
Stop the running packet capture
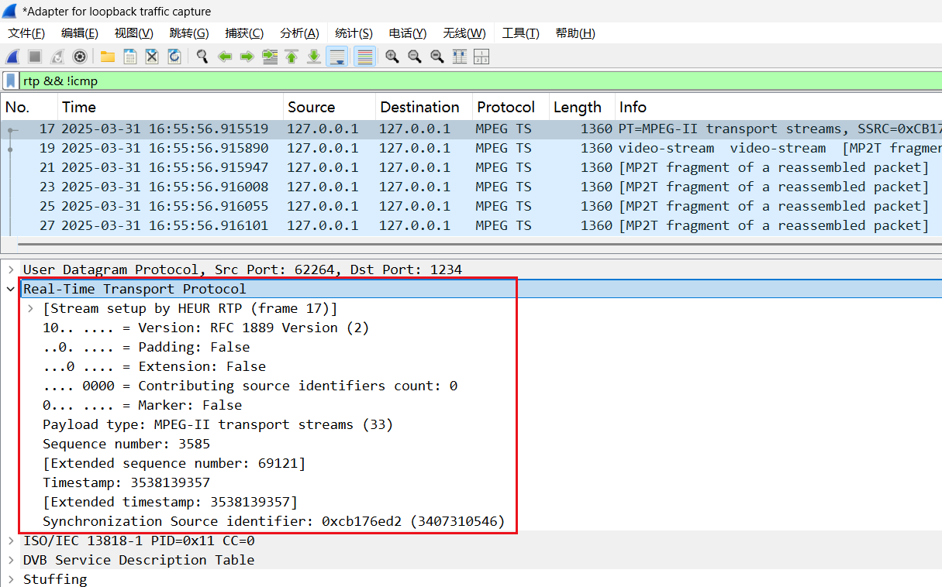coord(35,57)
